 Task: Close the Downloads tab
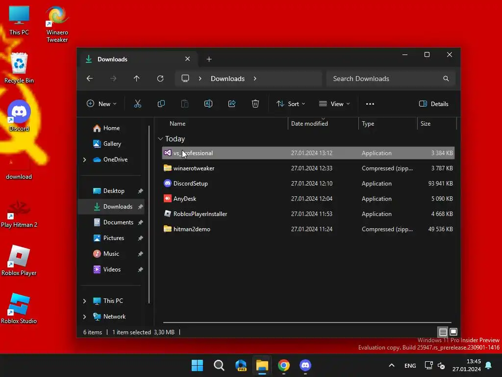[x=188, y=59]
